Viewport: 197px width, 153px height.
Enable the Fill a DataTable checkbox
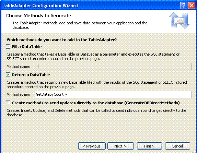(x=8, y=46)
